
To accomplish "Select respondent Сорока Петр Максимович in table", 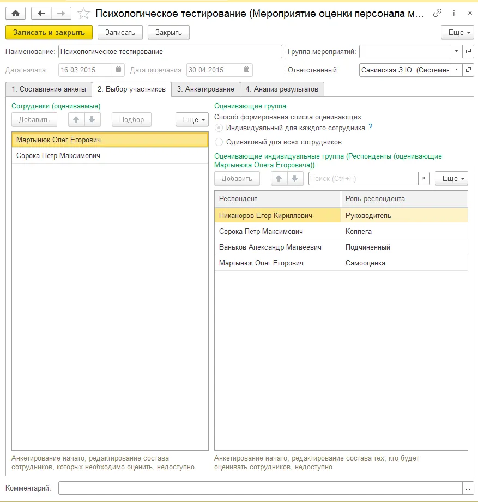I will (277, 231).
